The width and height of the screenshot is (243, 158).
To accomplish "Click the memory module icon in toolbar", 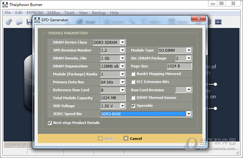I will (x=218, y=22).
